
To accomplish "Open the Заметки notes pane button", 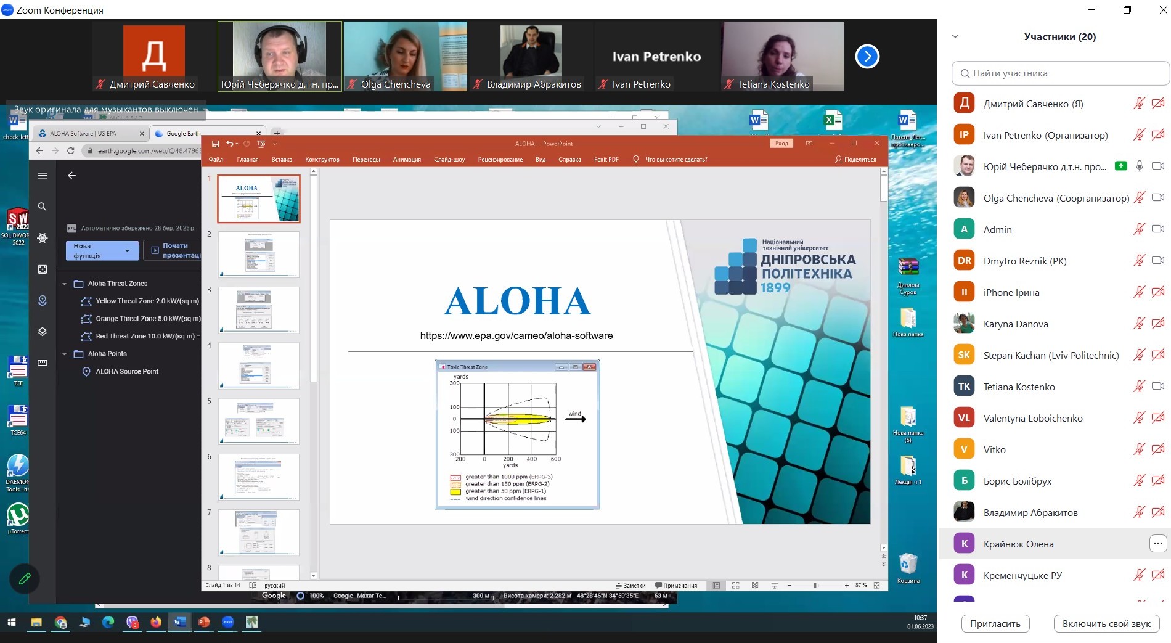I will 630,586.
